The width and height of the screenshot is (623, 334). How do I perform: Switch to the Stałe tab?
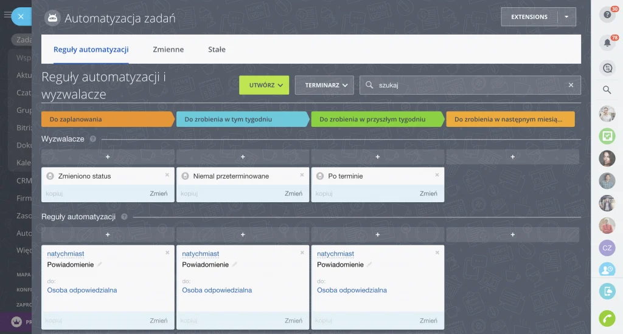pos(217,49)
